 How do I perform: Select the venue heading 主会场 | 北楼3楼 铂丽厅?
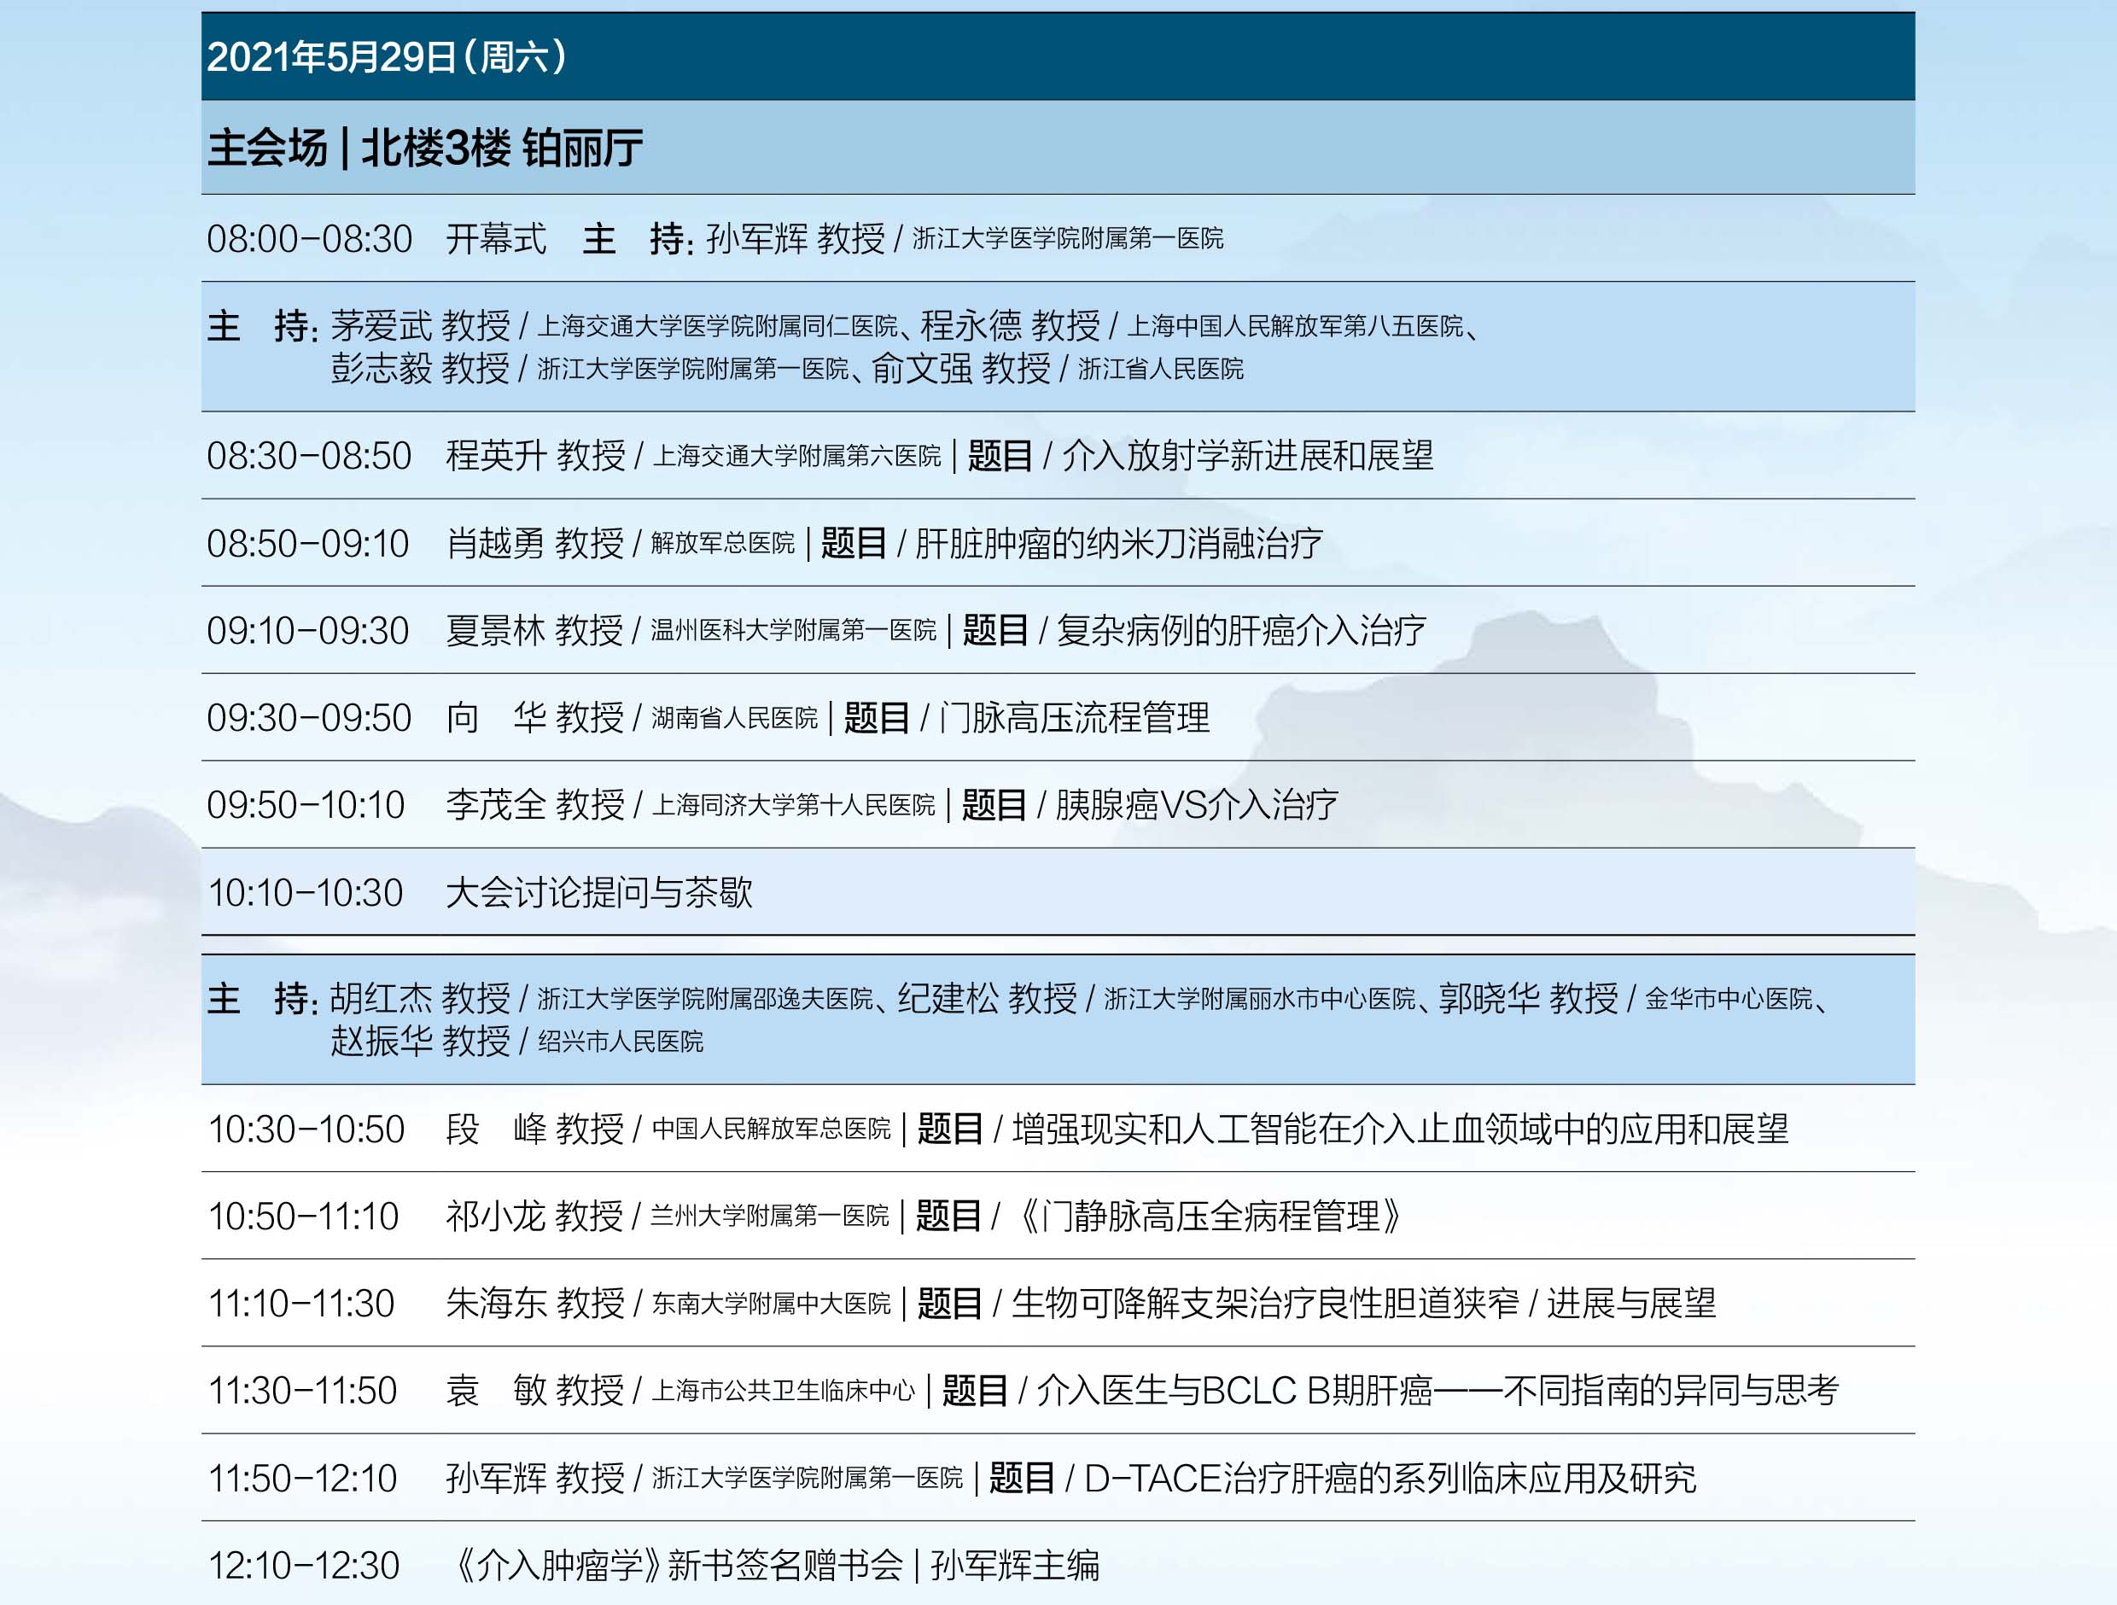425,149
